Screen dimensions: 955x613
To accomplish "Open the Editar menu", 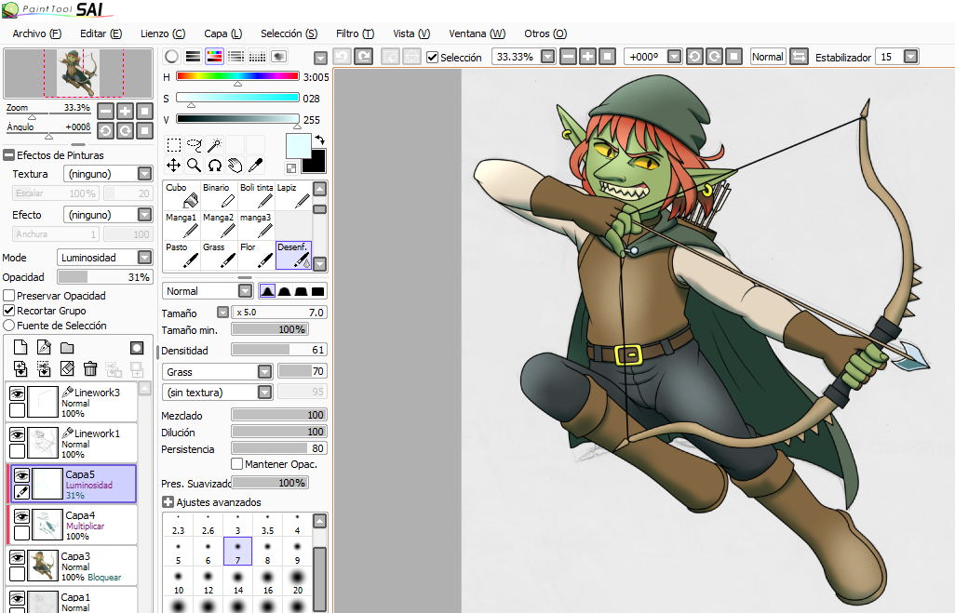I will (101, 33).
